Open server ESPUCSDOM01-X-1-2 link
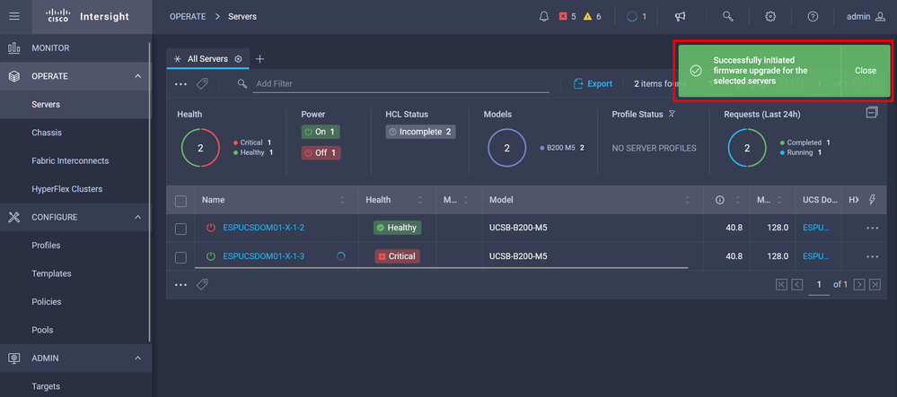 pyautogui.click(x=264, y=228)
